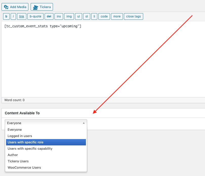Viewport: 205px width, 176px height.
Task: Select the Author option
Action: click(46, 155)
